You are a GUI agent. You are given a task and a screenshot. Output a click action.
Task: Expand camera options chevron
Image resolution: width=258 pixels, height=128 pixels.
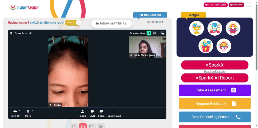(x=20, y=110)
